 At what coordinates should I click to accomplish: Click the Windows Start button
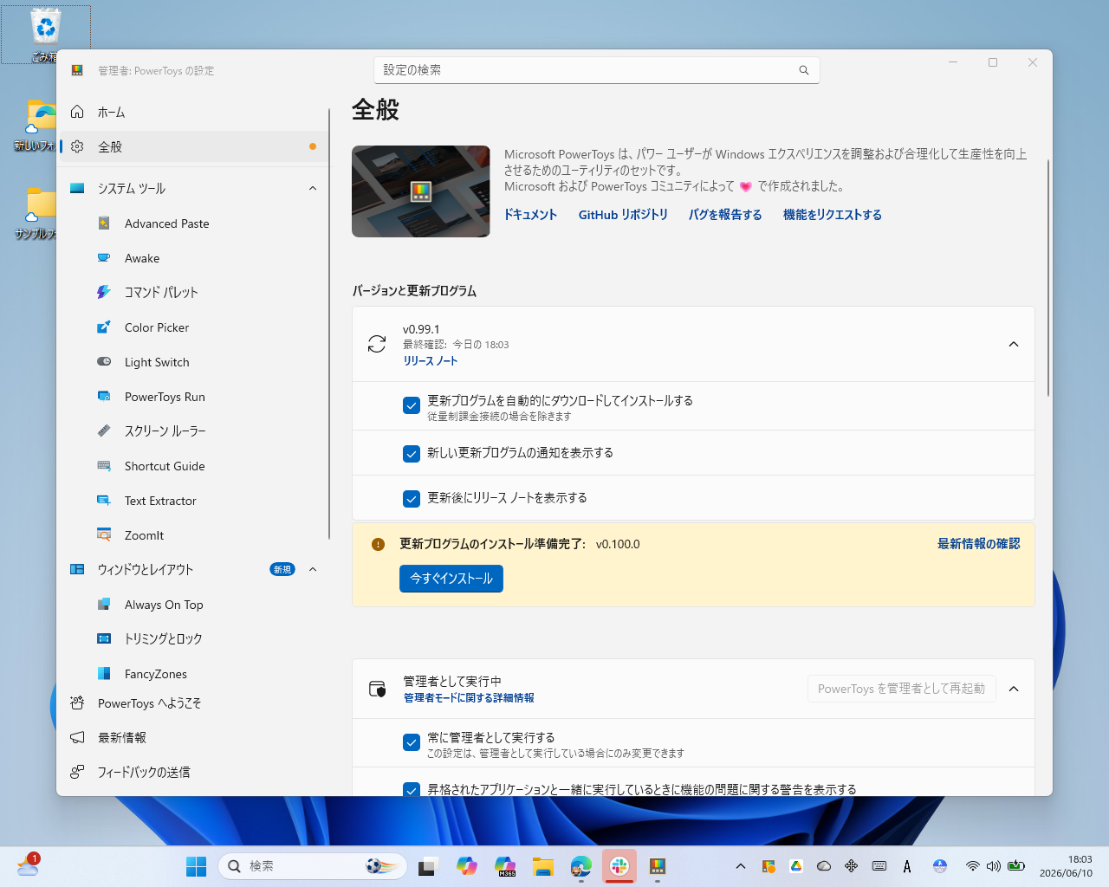point(197,866)
